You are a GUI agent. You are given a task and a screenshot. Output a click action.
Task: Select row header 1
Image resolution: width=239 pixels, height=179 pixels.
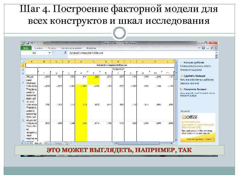click(x=23, y=65)
